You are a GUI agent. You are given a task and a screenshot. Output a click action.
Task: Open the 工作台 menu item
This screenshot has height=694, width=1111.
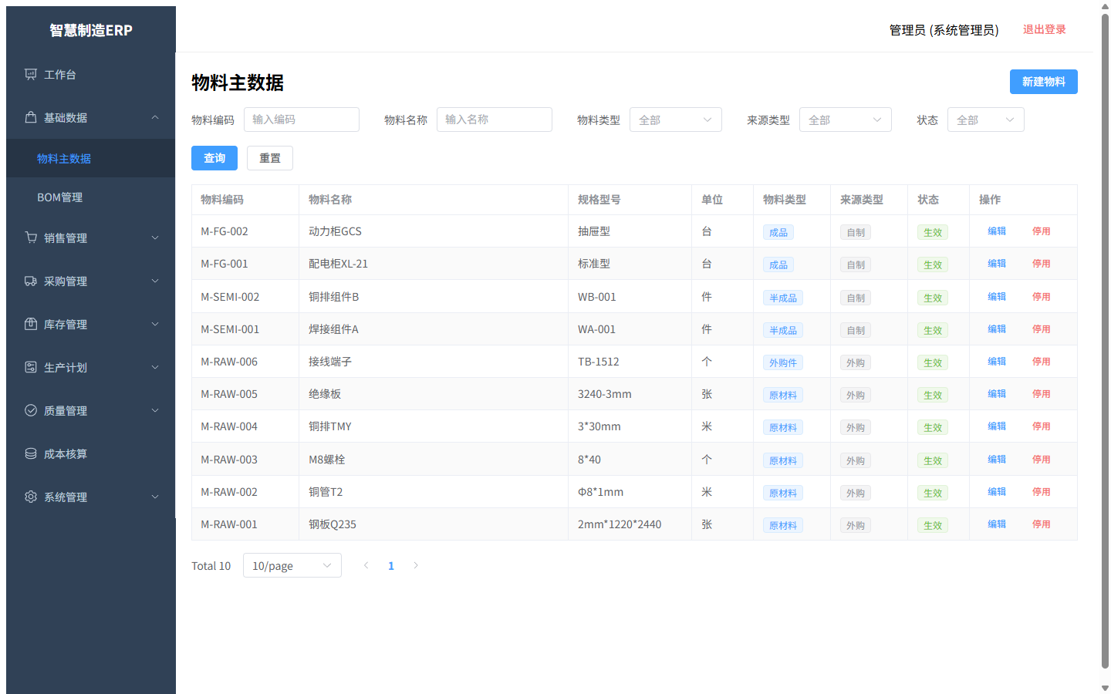pos(91,75)
